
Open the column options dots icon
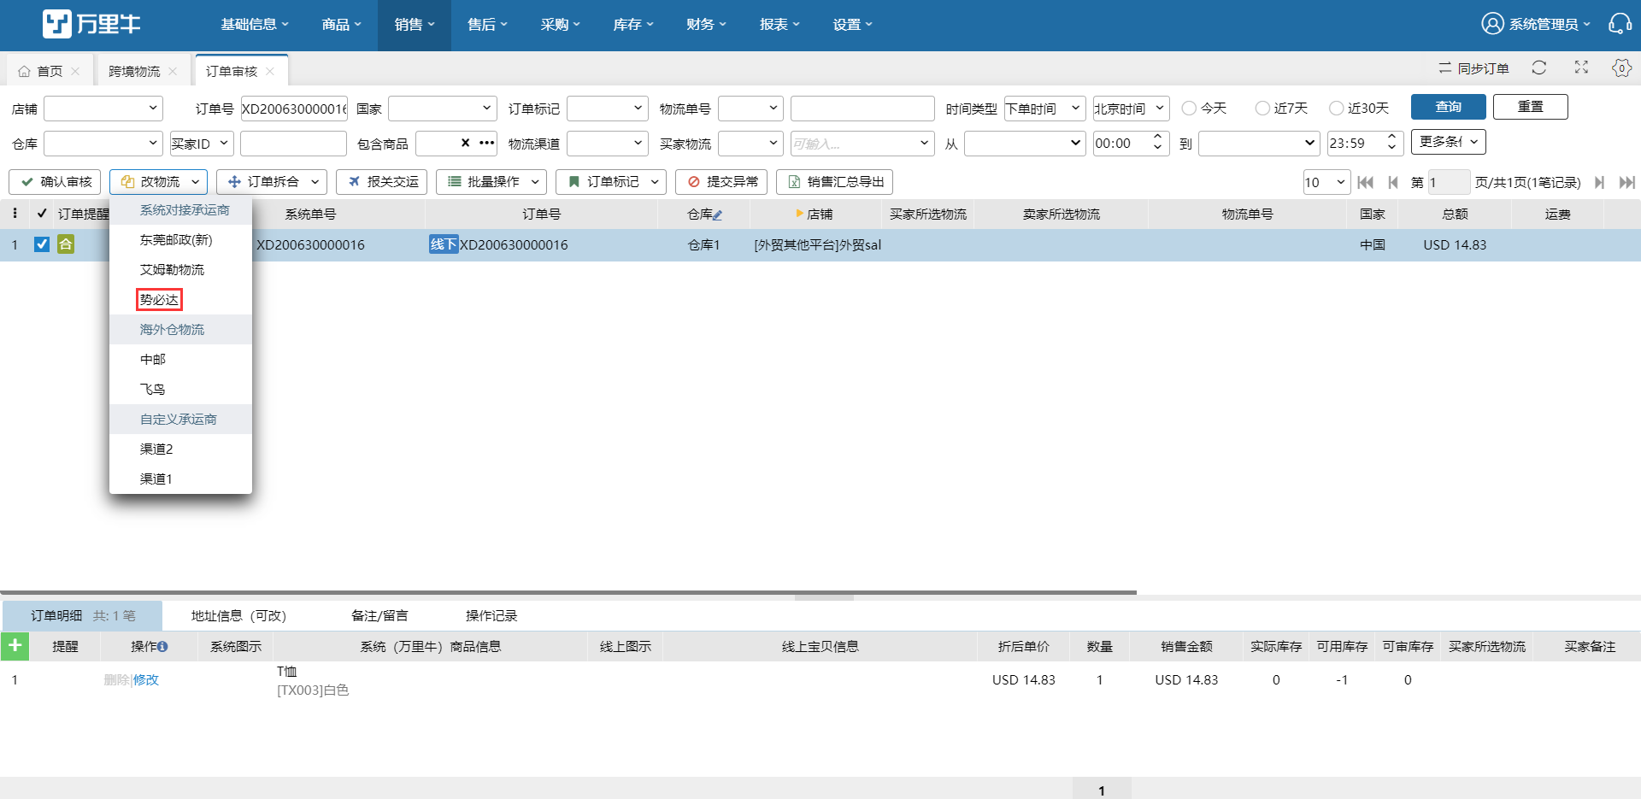[x=15, y=214]
